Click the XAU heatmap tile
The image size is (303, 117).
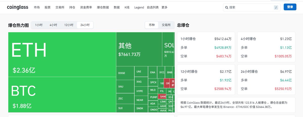tap(125, 87)
